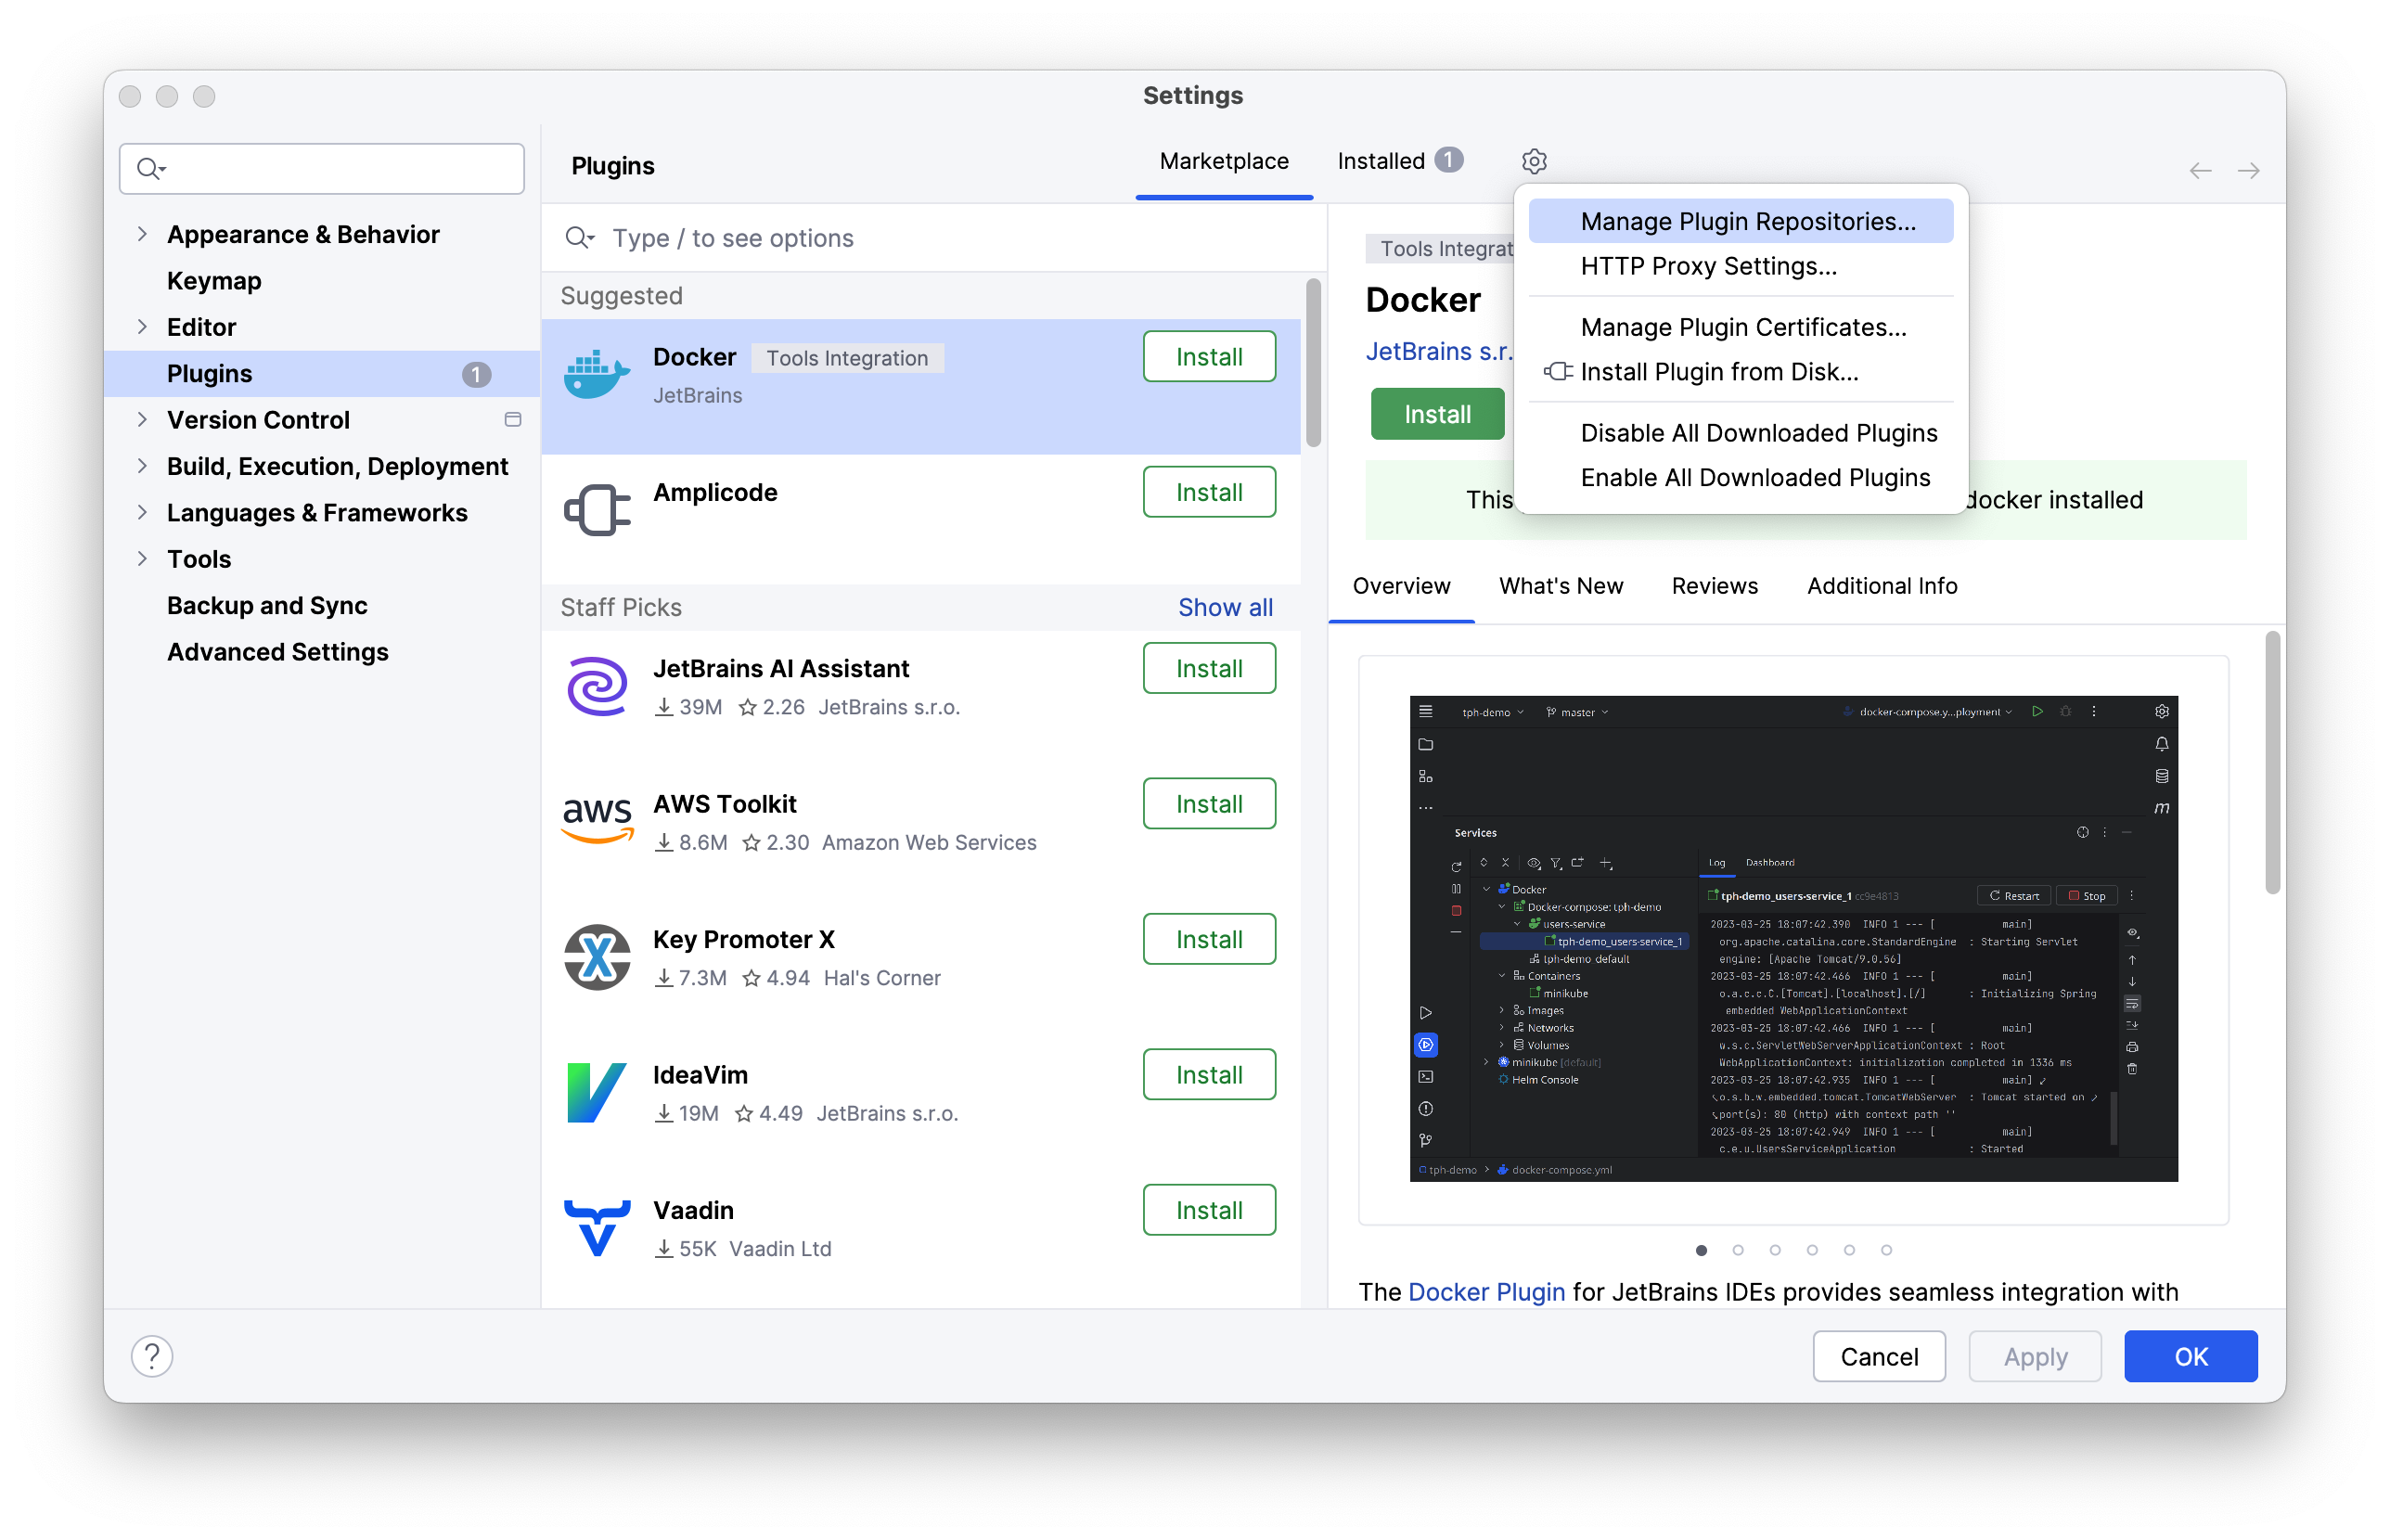Click the IdeaVim green V icon
Image resolution: width=2390 pixels, height=1540 pixels.
[597, 1092]
